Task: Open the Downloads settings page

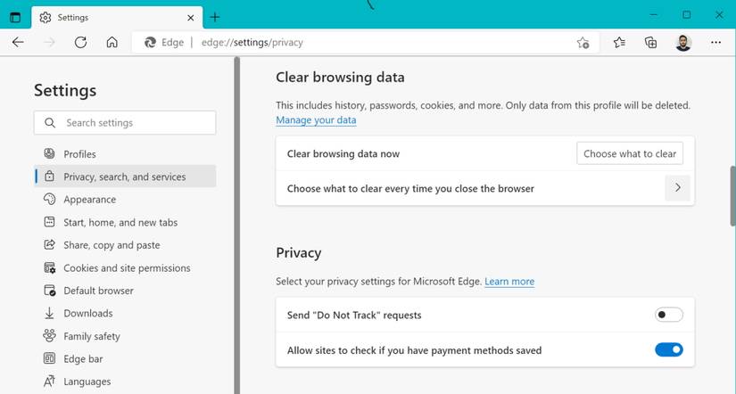Action: pos(87,313)
